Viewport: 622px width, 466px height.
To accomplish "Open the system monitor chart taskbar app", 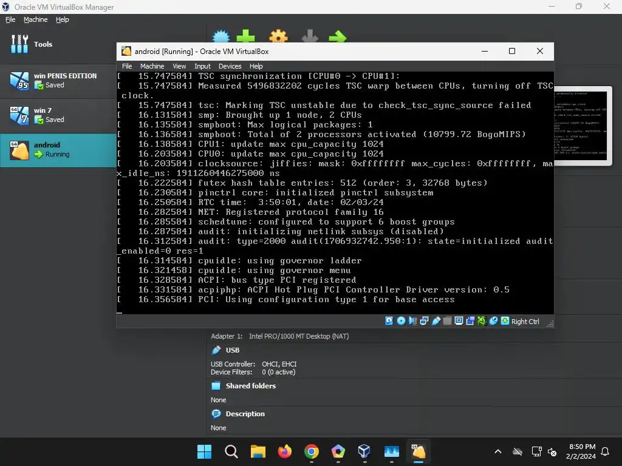I will (392, 451).
